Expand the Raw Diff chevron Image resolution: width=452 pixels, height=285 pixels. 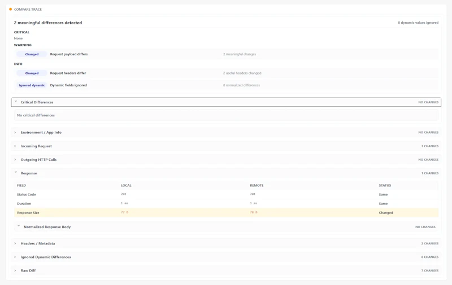(15, 270)
